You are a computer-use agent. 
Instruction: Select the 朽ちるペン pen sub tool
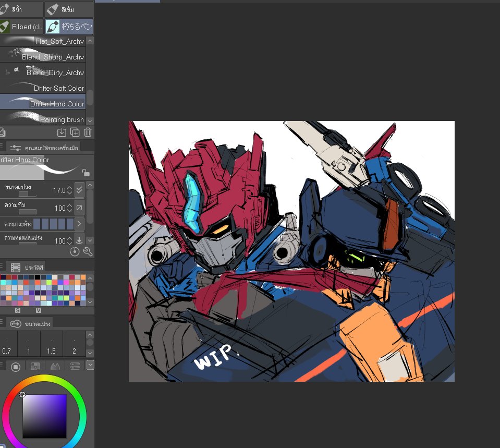(x=68, y=27)
